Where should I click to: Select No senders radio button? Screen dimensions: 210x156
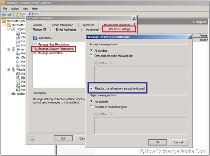pyautogui.click(x=91, y=102)
